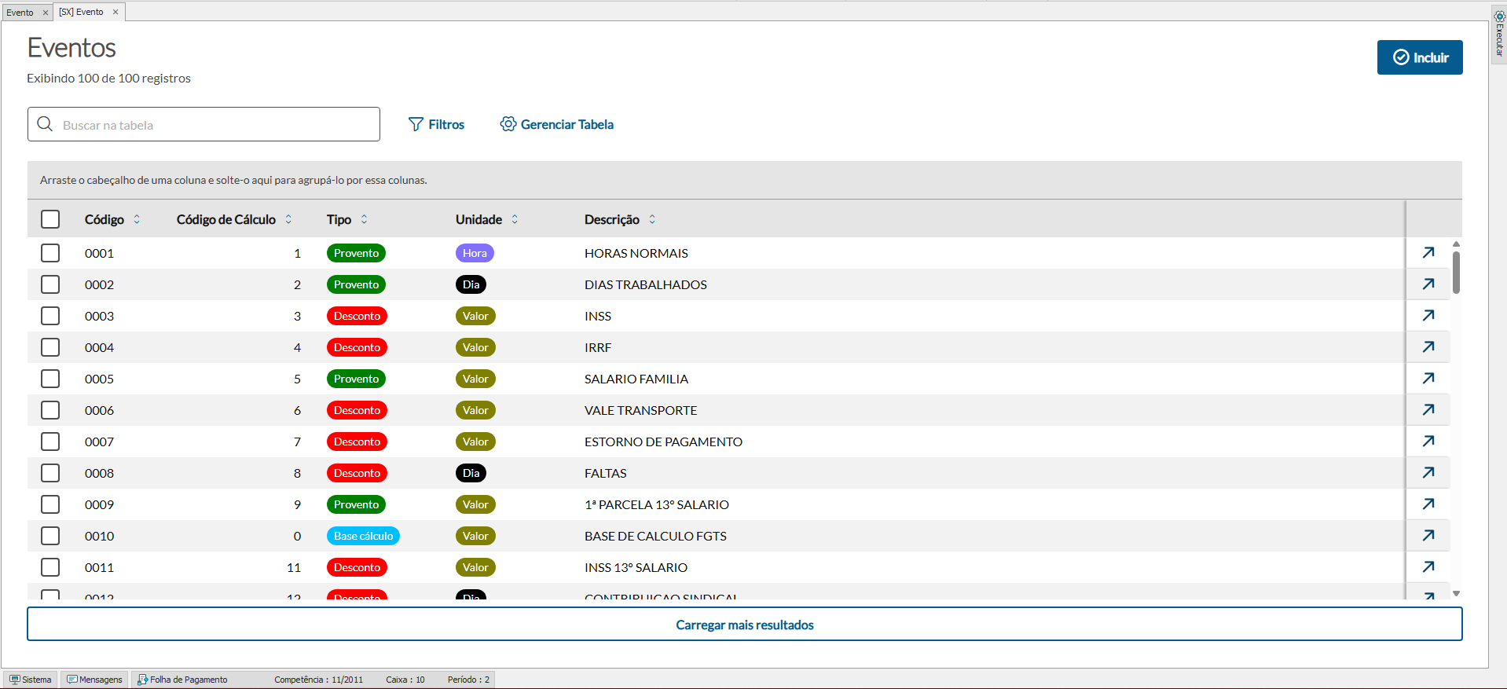Check the box for row 0011
The image size is (1507, 689).
coord(50,567)
